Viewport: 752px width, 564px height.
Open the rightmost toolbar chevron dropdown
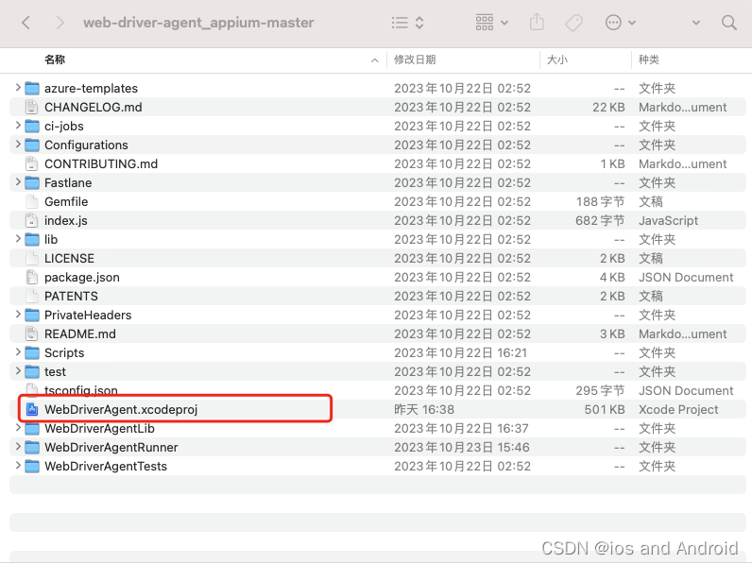tap(696, 23)
